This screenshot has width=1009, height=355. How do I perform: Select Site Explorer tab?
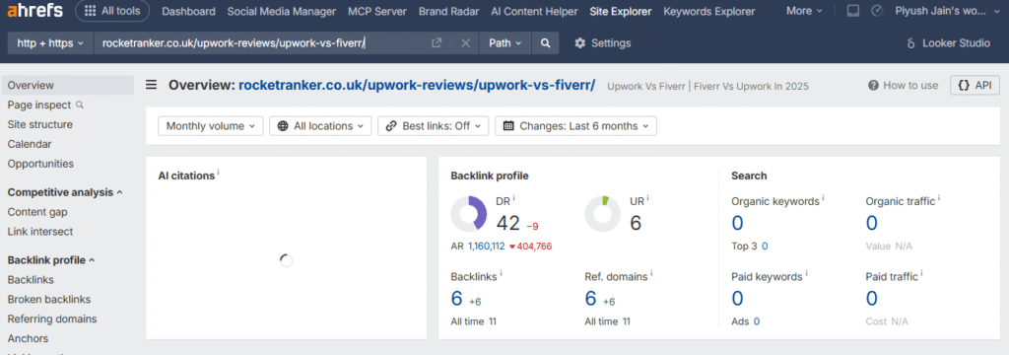pos(621,11)
